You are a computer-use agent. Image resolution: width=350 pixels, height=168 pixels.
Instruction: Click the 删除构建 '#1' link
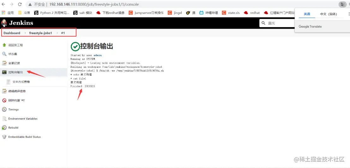[x=17, y=100]
